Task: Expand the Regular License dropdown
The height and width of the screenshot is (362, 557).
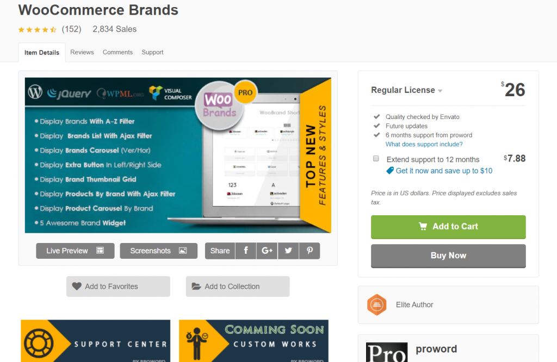Action: click(440, 91)
